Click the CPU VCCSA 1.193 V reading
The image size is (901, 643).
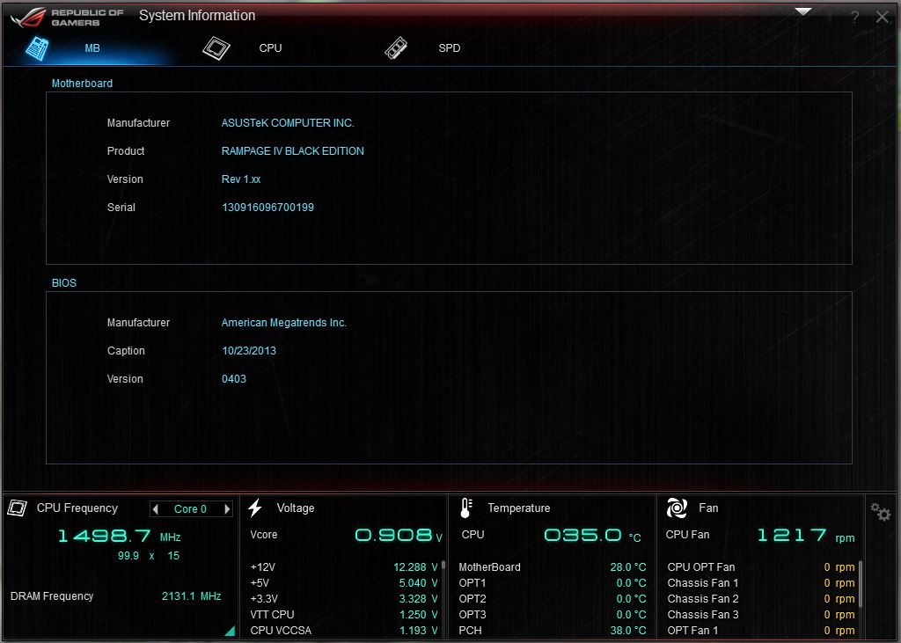click(x=418, y=631)
